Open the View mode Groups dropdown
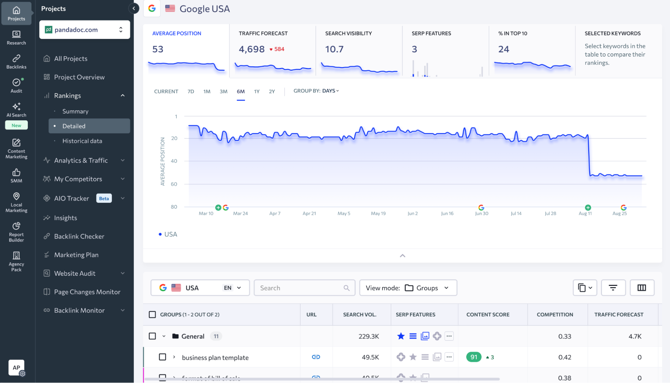The width and height of the screenshot is (670, 383). [408, 288]
